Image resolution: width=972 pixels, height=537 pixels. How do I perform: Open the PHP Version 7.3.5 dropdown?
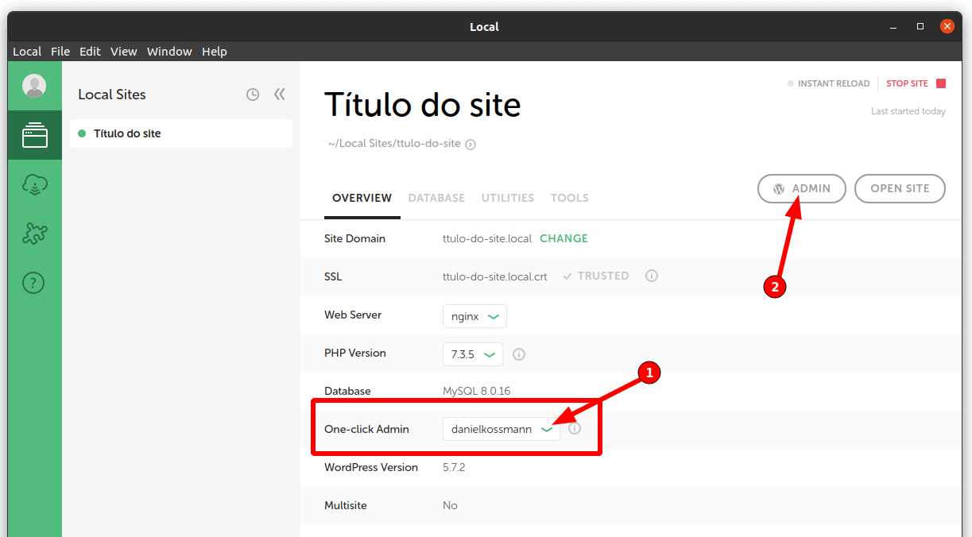pos(473,354)
